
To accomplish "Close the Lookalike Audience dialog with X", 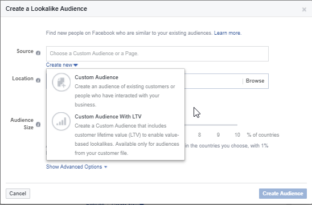I will (x=304, y=9).
